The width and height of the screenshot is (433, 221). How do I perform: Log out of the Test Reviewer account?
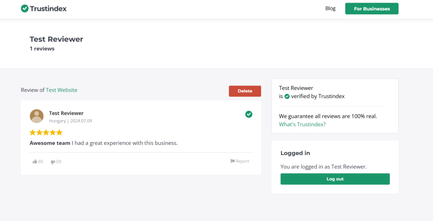click(335, 179)
